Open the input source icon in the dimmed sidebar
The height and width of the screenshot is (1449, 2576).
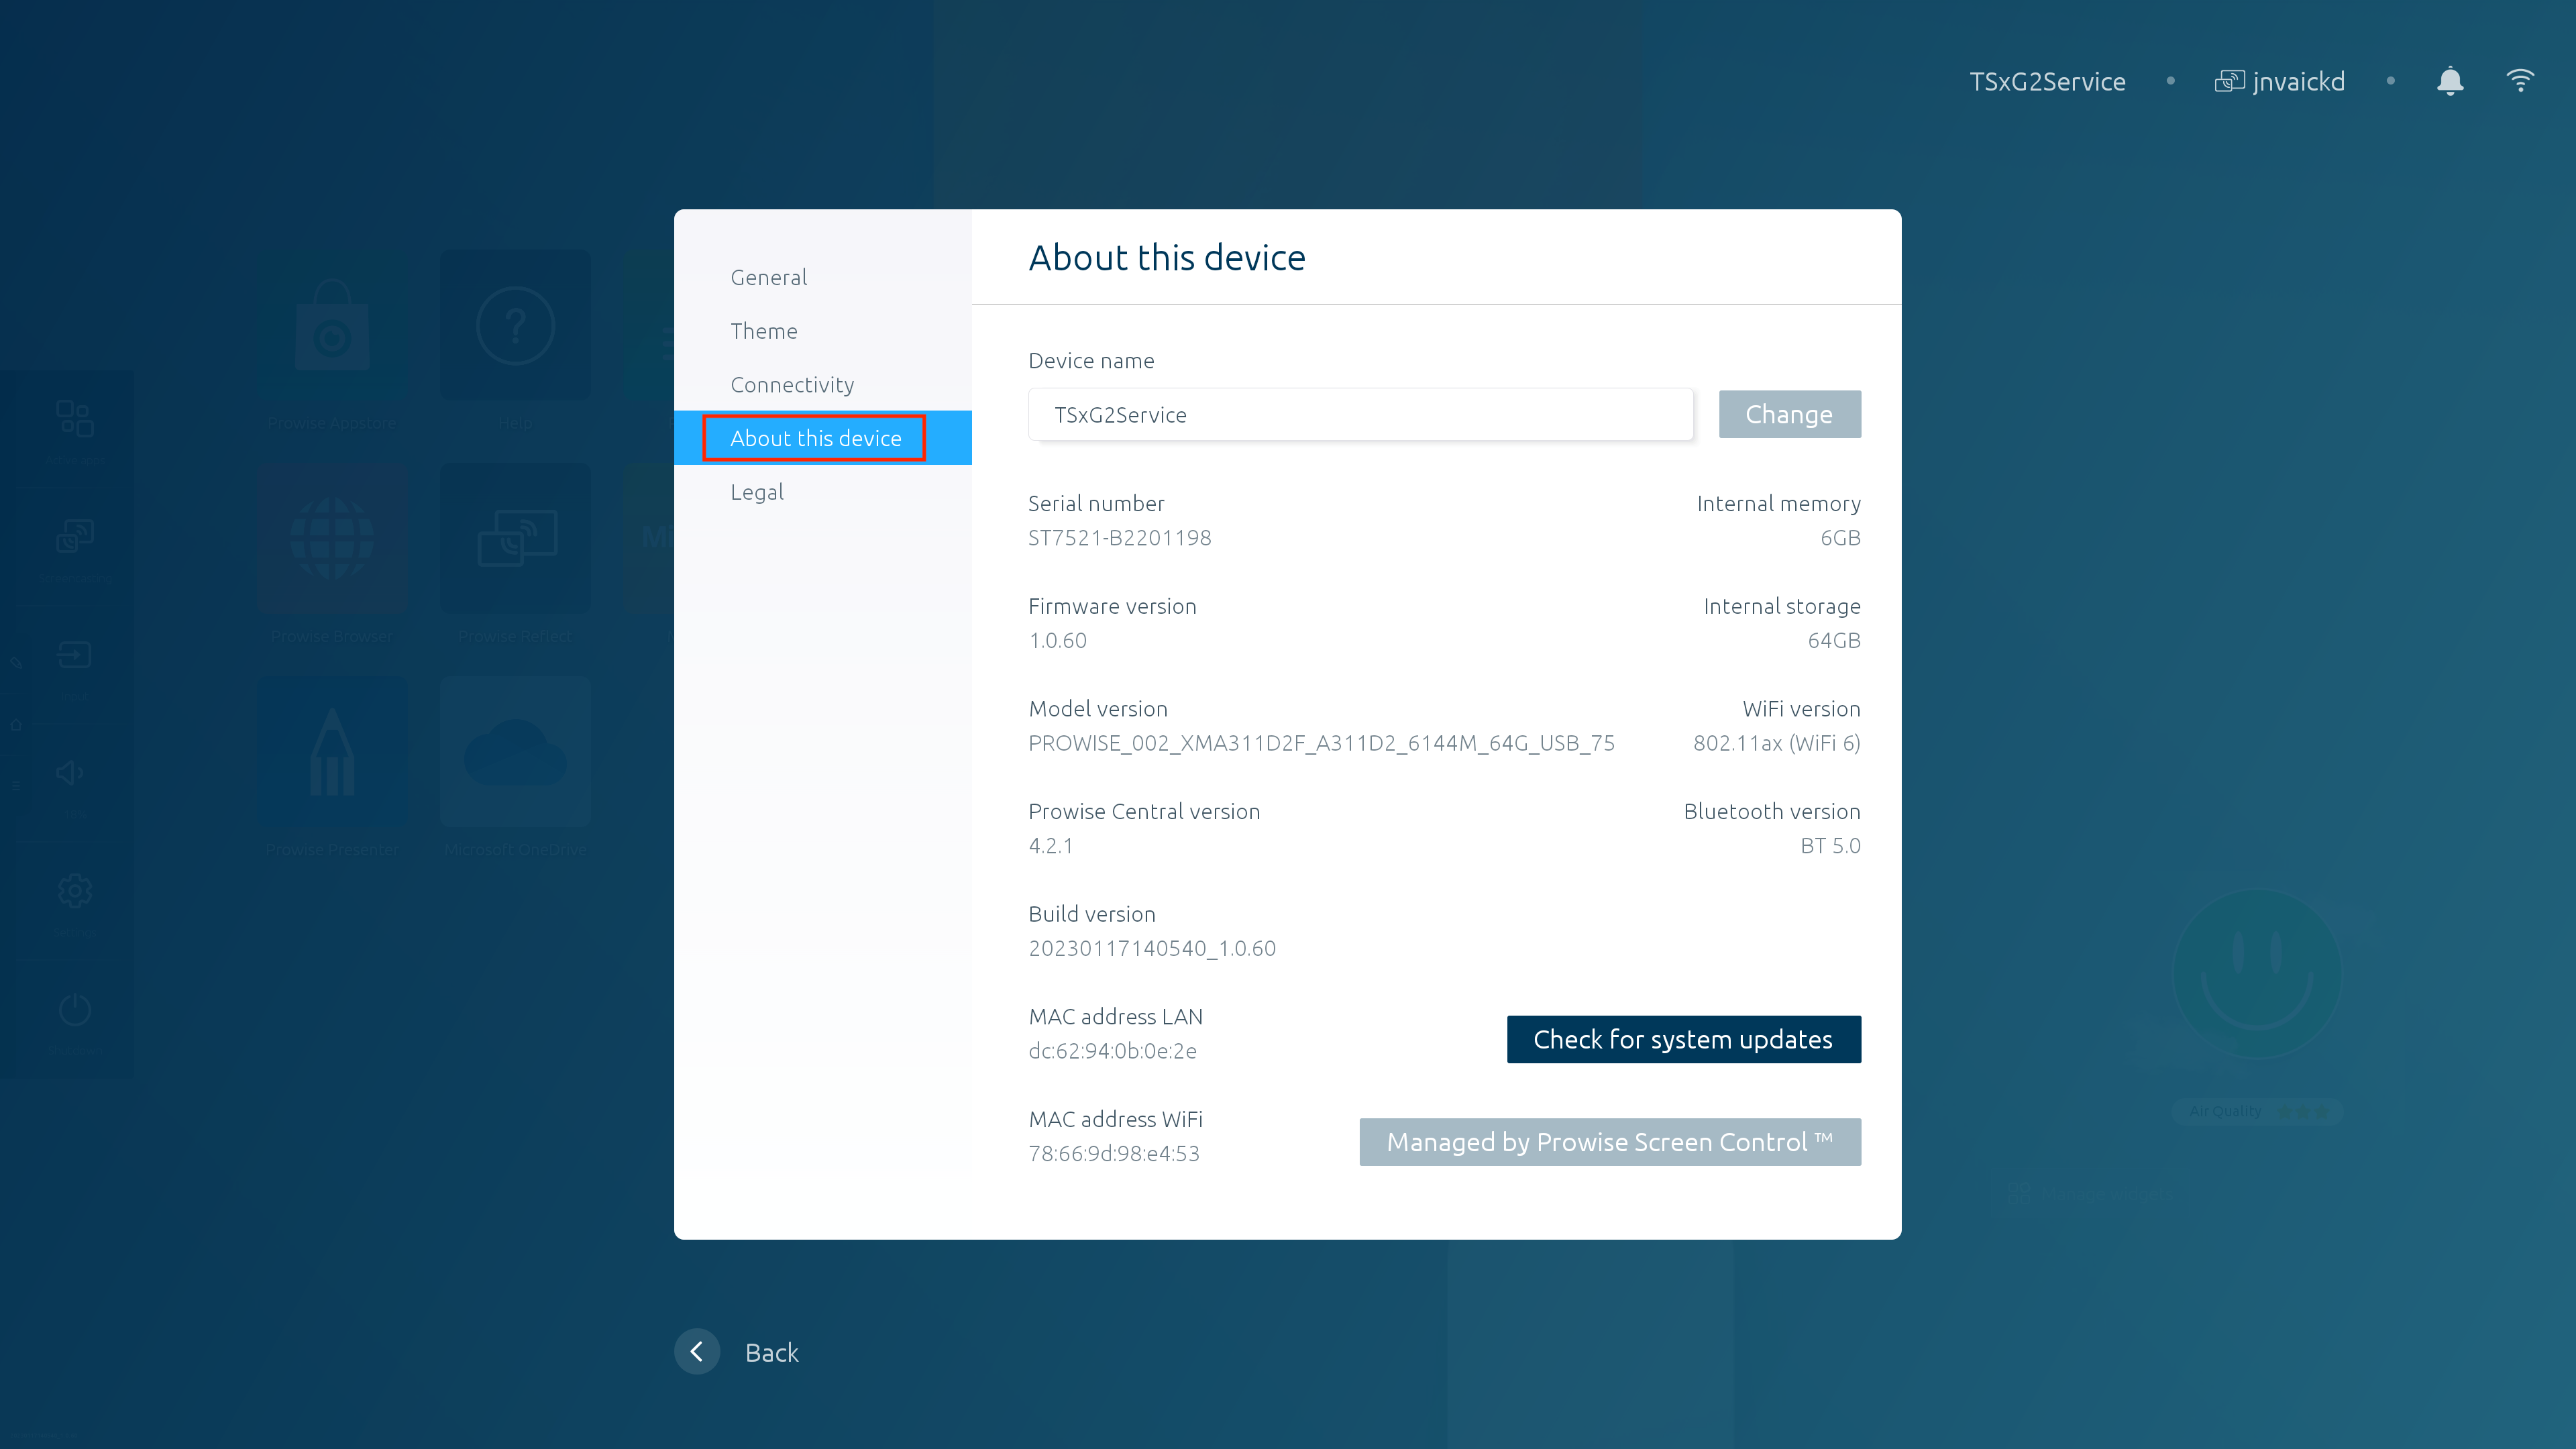(x=74, y=655)
